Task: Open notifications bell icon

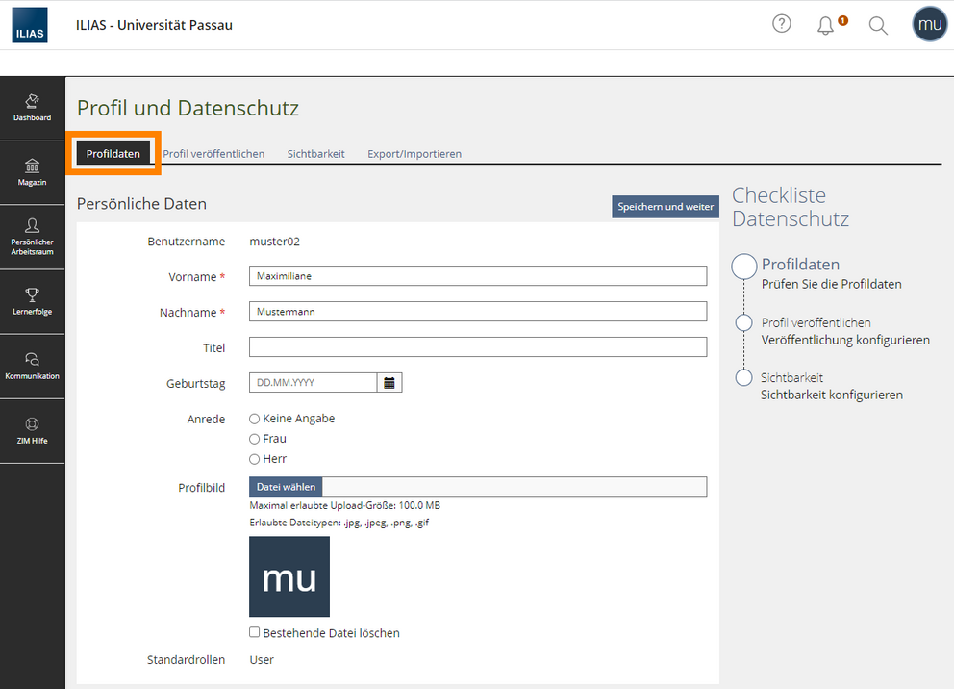Action: click(x=826, y=25)
